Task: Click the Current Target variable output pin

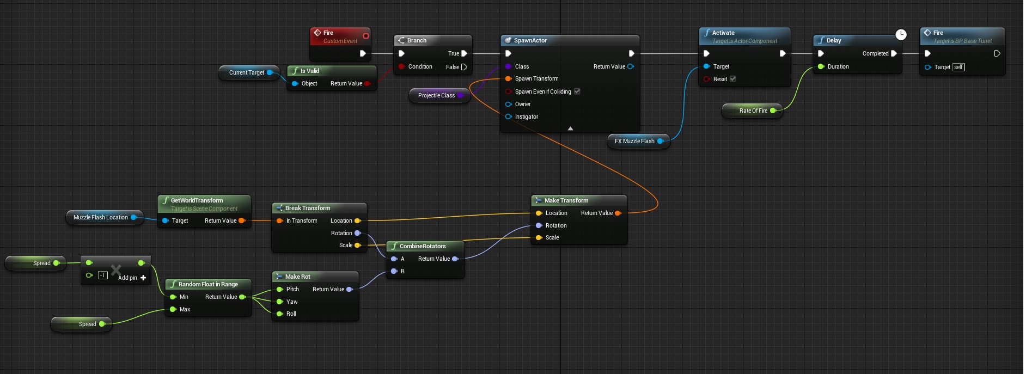Action: pyautogui.click(x=270, y=72)
